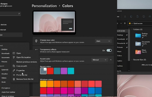The image size is (152, 97).
Task: Click the star icon in the Quick access address bar
Action: pos(130,23)
